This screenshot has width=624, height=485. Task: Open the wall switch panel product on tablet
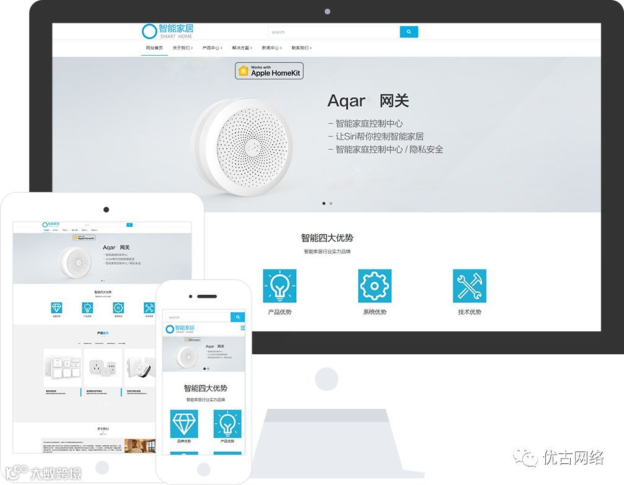click(63, 368)
